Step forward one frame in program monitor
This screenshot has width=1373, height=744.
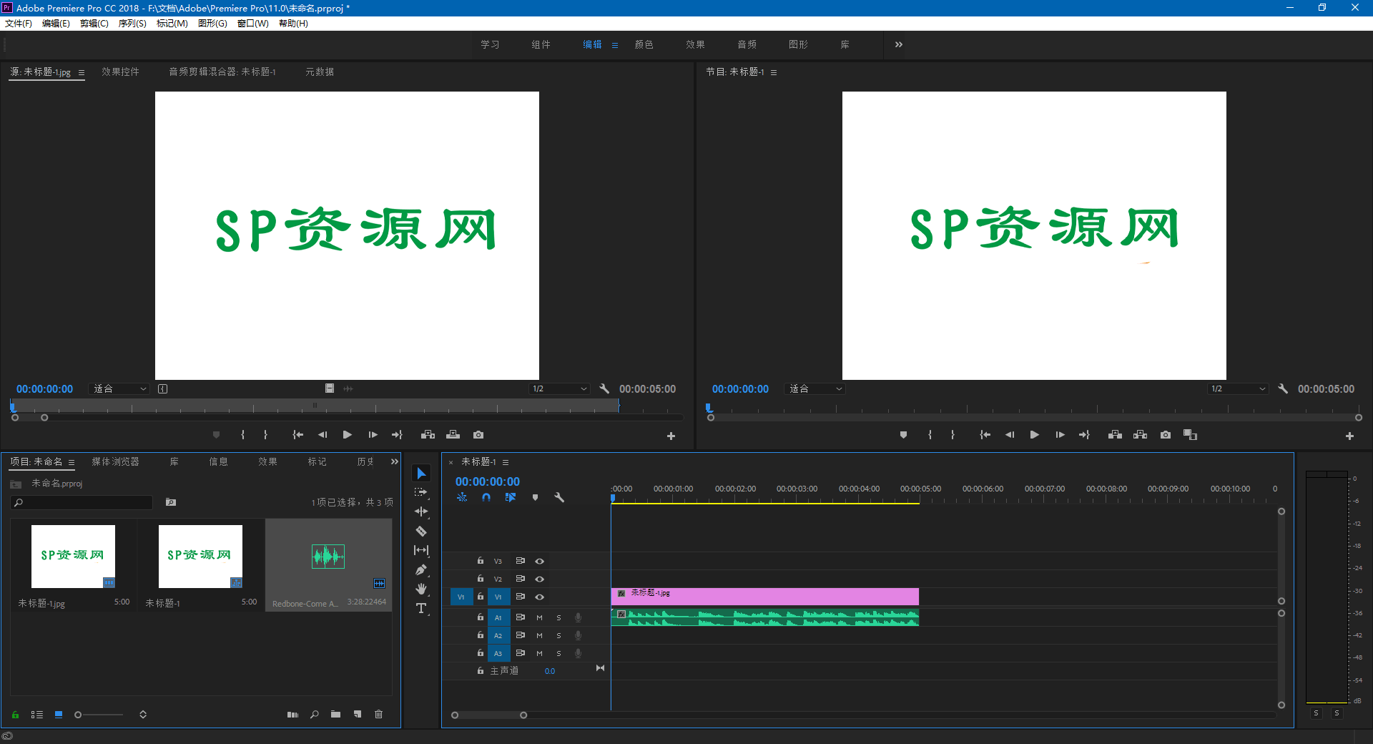1060,435
